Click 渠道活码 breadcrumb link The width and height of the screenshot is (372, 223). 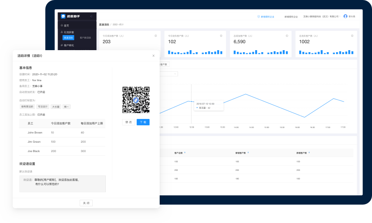click(x=104, y=24)
